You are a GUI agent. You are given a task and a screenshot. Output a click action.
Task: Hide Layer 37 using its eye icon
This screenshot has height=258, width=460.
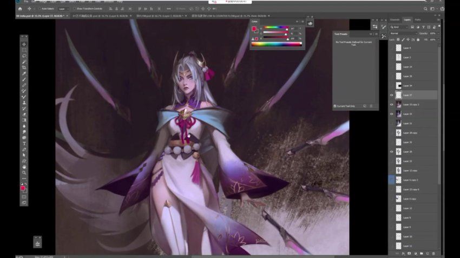tap(391, 95)
